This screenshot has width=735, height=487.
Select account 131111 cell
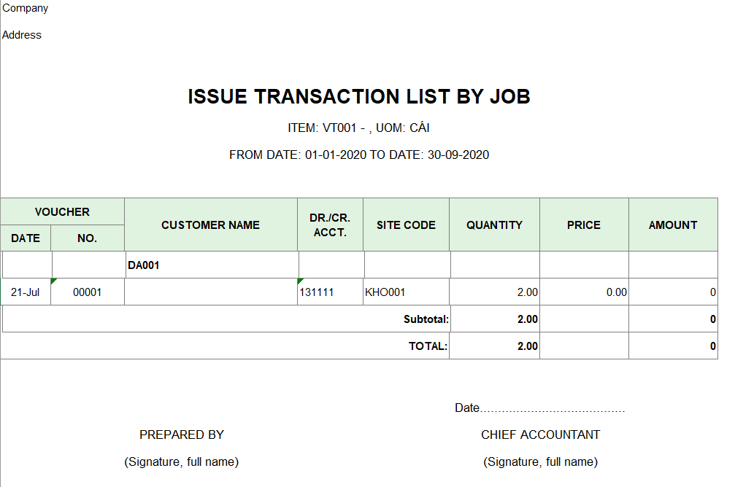(x=331, y=292)
